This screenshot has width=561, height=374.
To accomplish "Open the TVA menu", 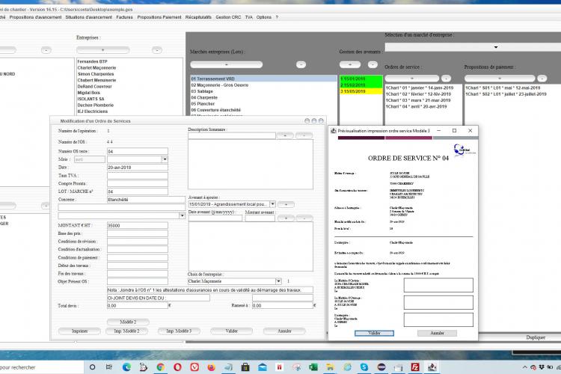I will [x=249, y=17].
